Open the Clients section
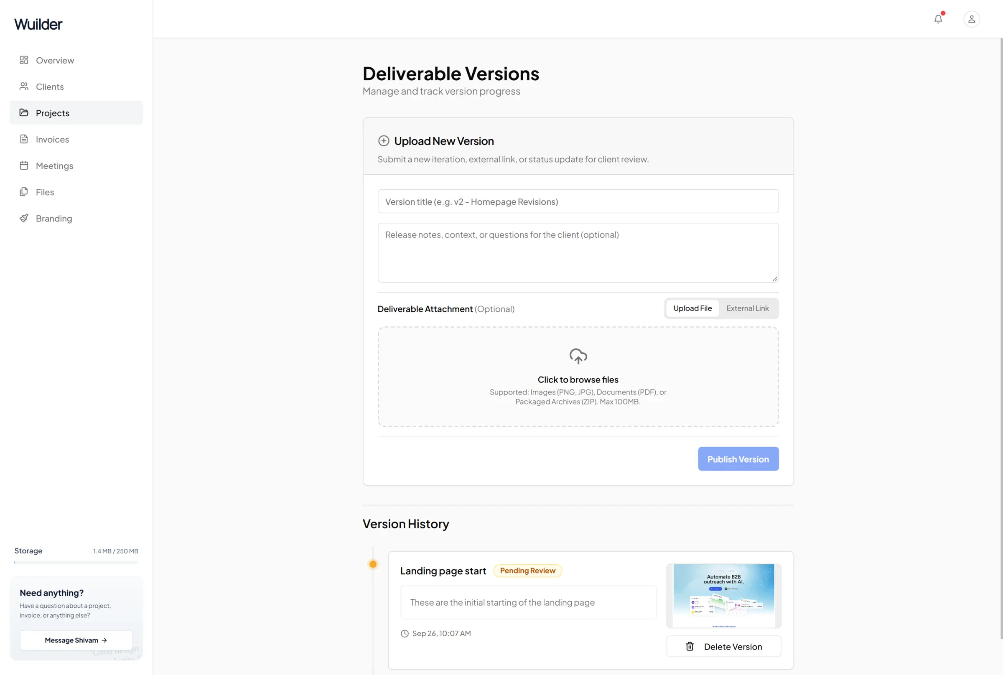The width and height of the screenshot is (1003, 675). tap(76, 87)
